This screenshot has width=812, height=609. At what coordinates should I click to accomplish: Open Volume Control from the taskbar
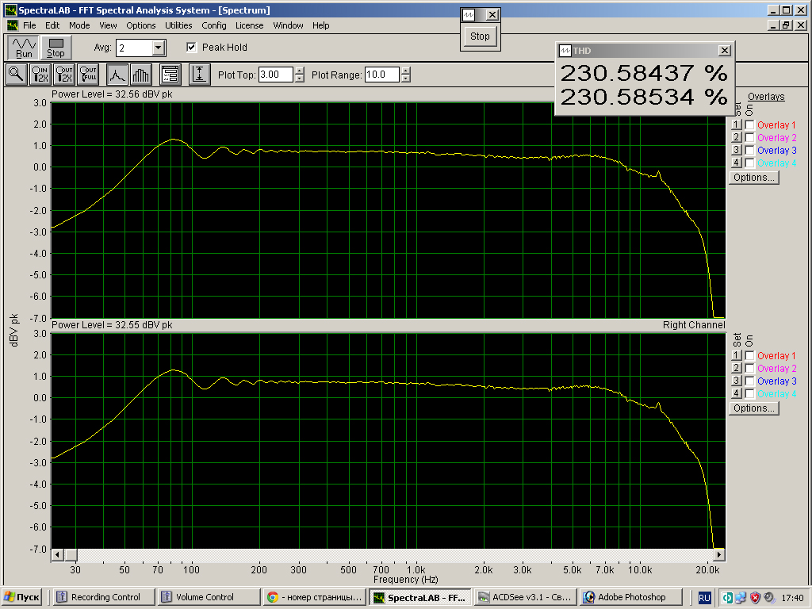[x=209, y=597]
